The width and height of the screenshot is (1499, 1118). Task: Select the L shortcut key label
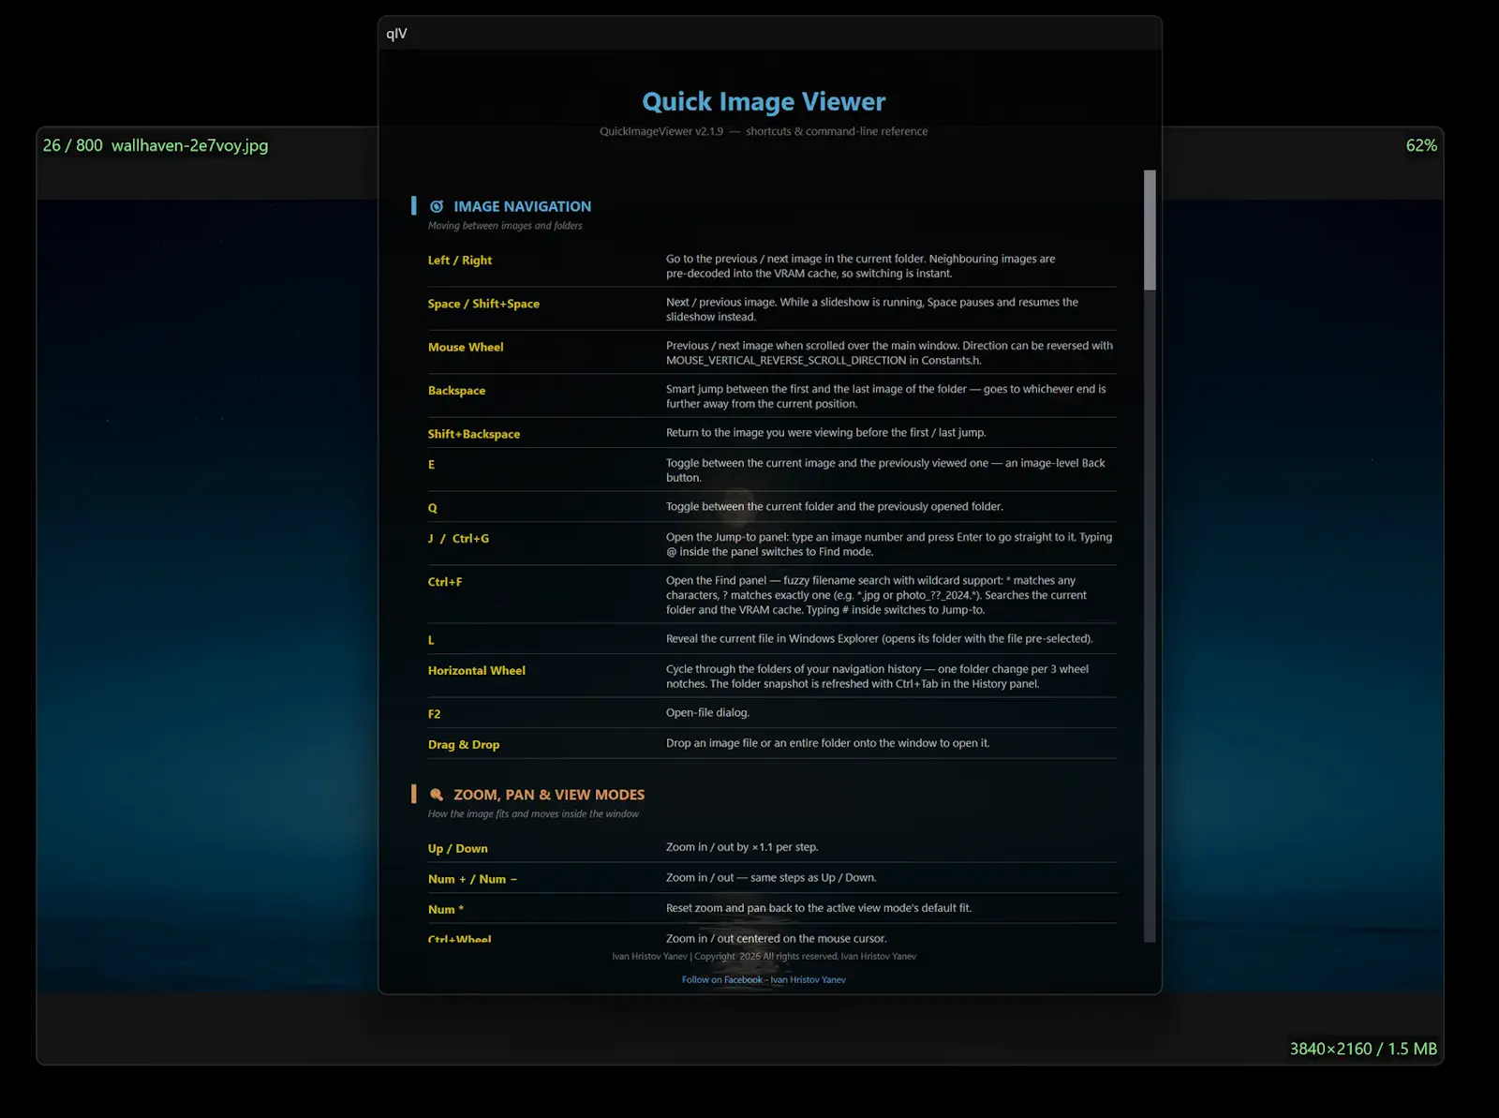pos(431,640)
